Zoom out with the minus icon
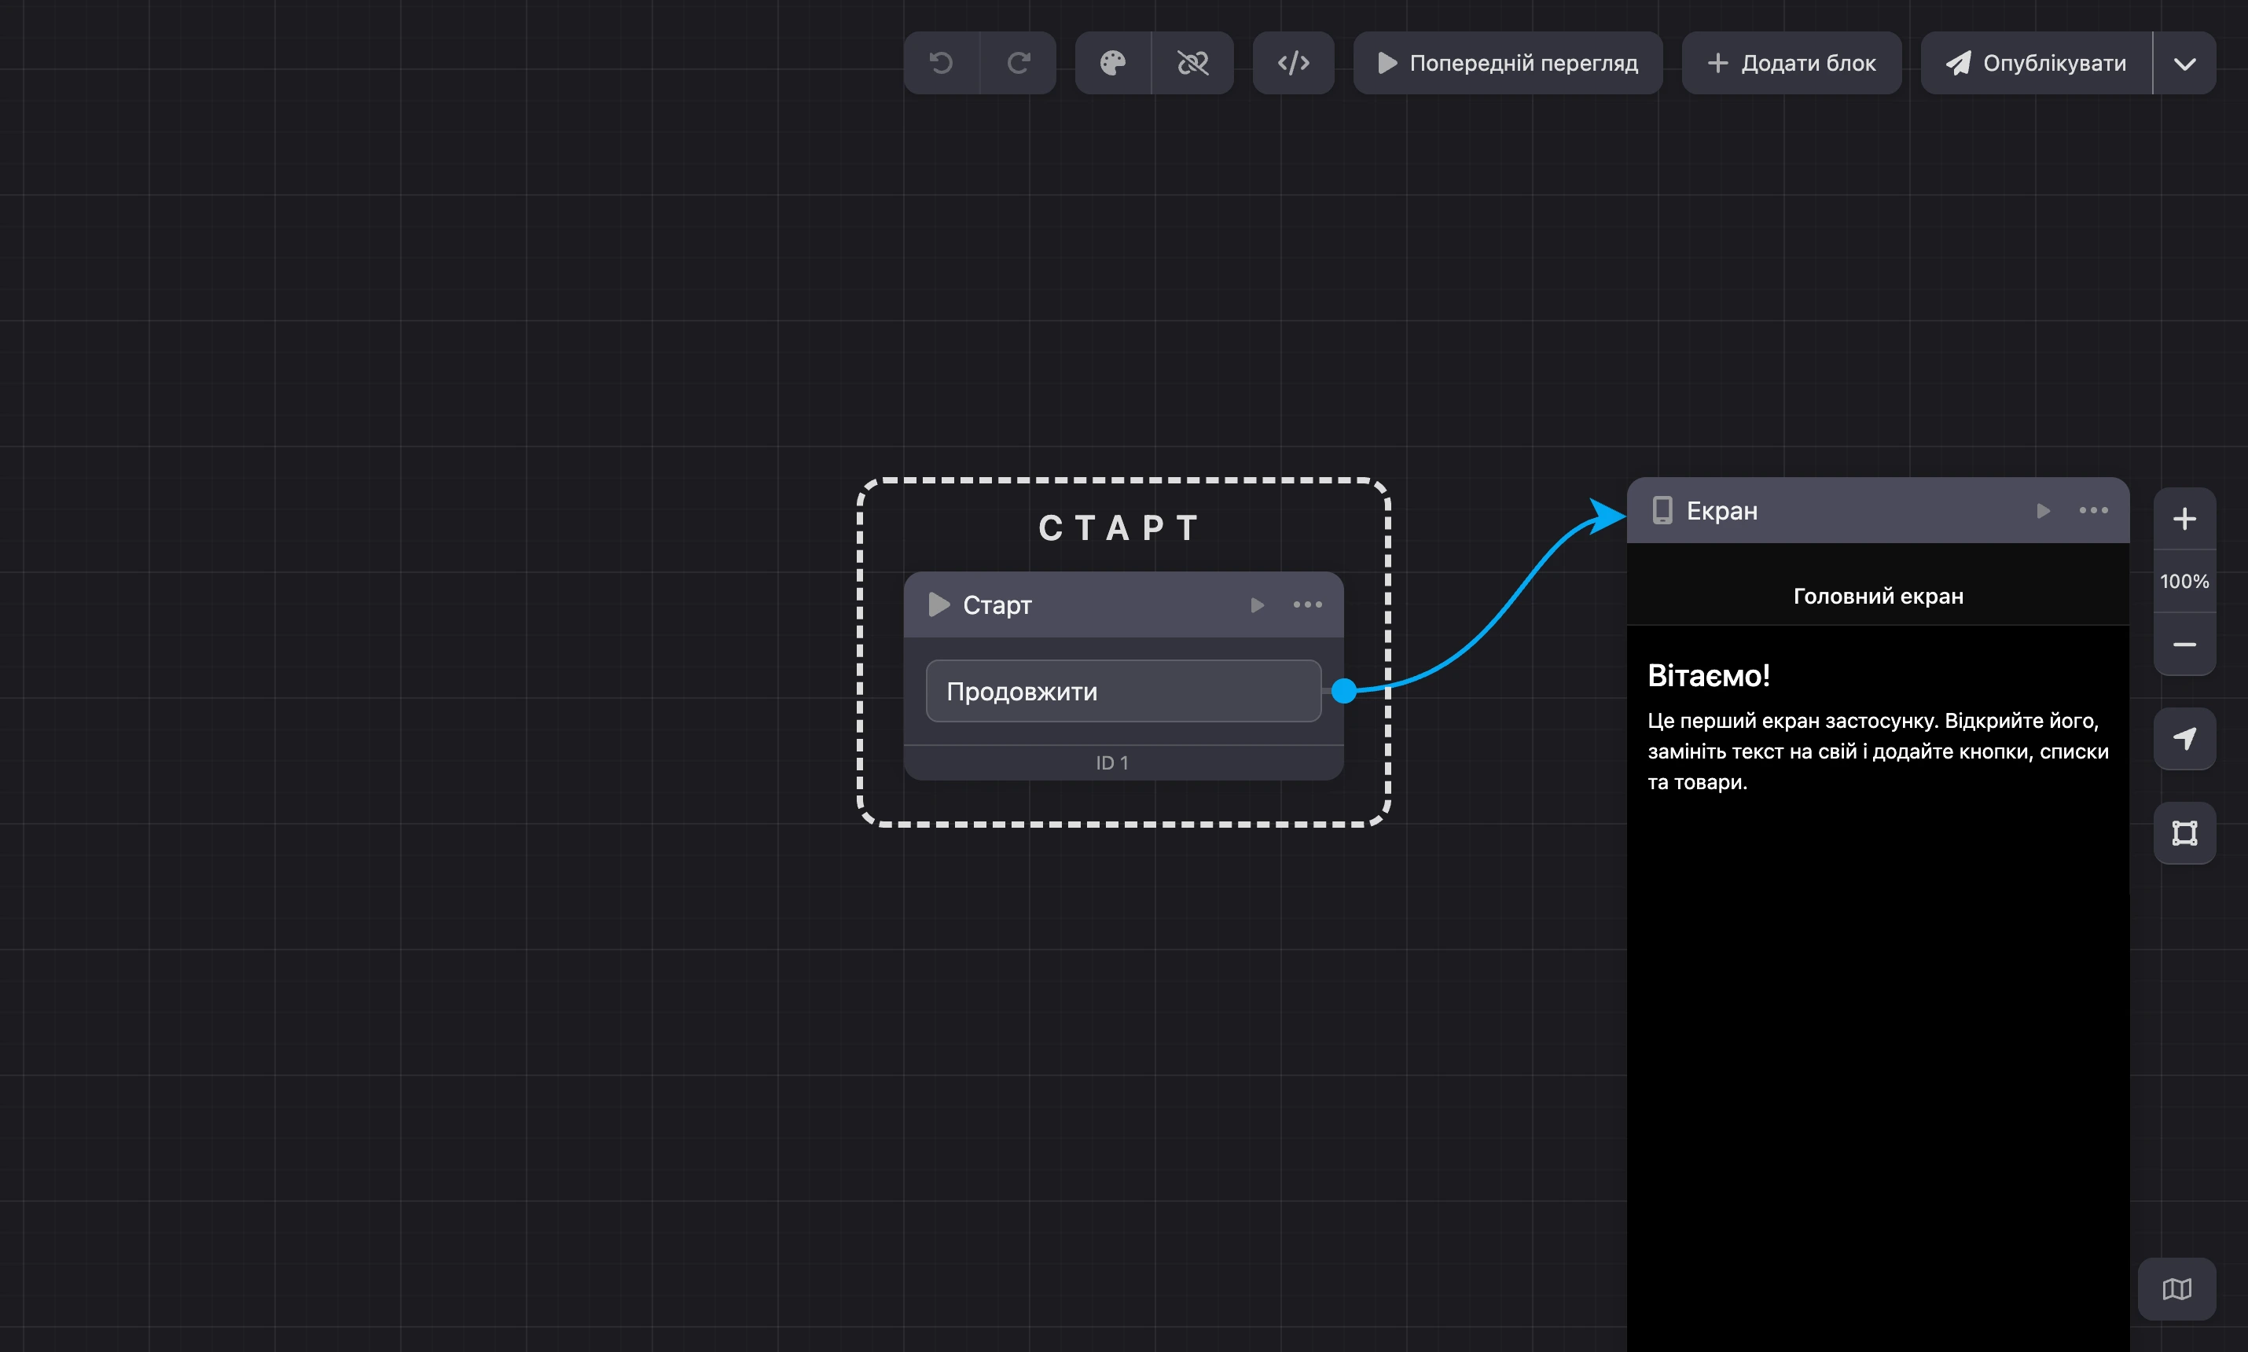 click(x=2184, y=644)
